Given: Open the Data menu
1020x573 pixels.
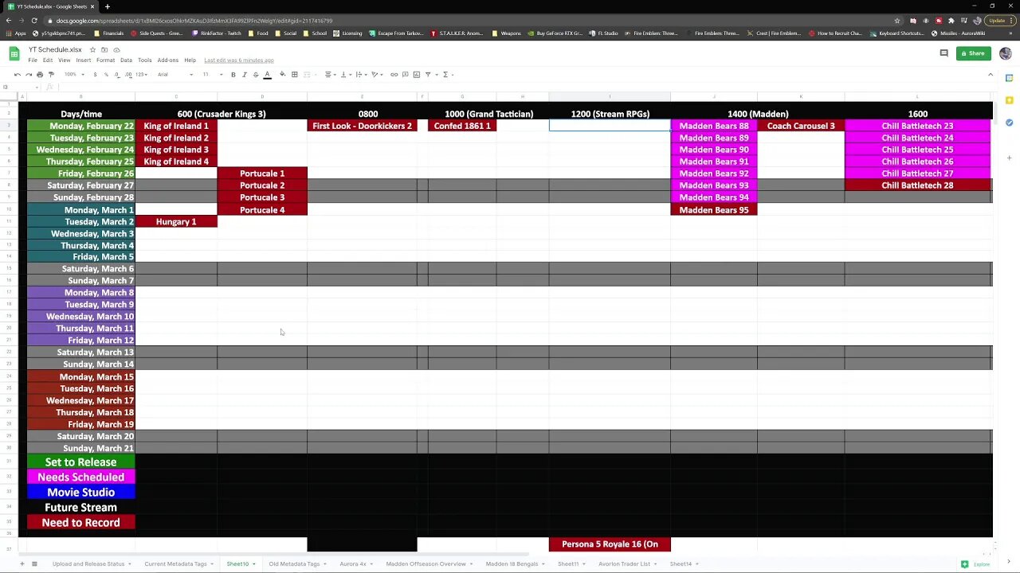Looking at the screenshot, I should (x=126, y=60).
